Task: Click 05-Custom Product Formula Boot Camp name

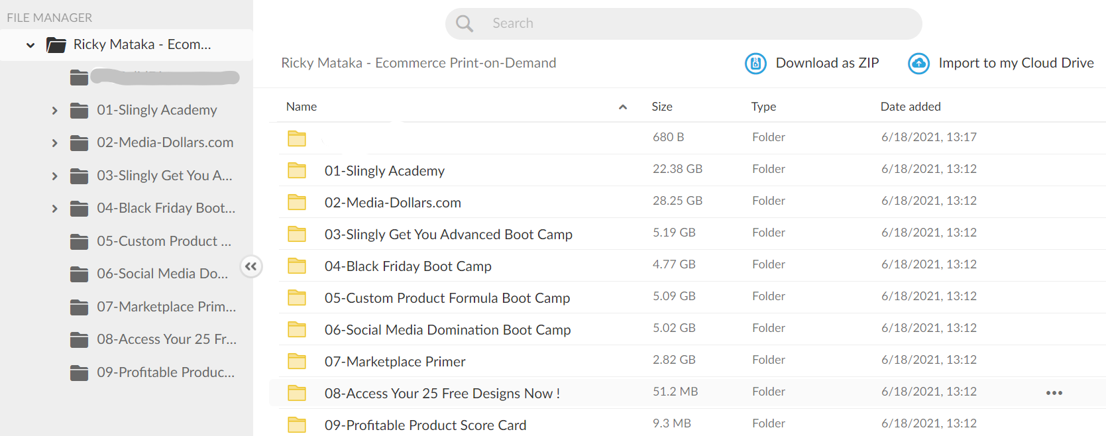Action: (x=447, y=298)
